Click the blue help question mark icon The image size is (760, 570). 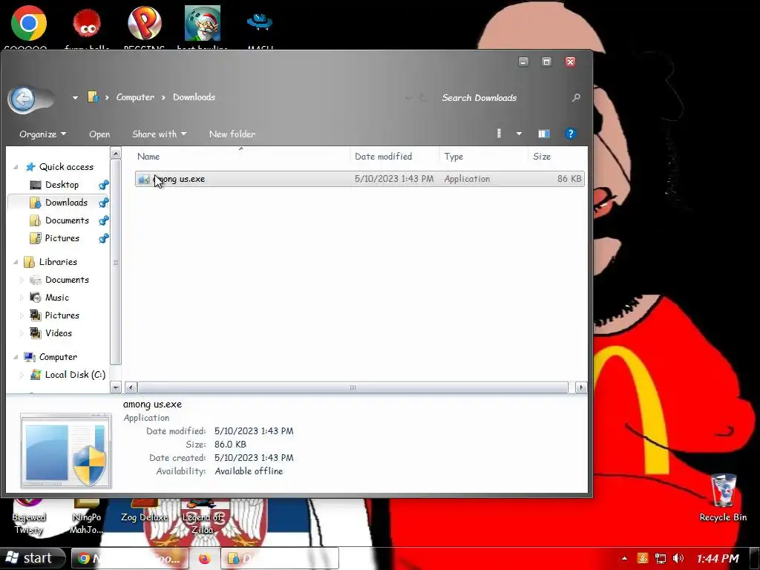click(x=571, y=134)
